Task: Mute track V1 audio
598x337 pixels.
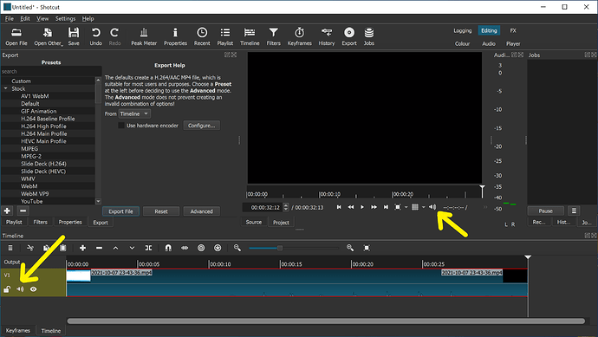Action: point(20,289)
